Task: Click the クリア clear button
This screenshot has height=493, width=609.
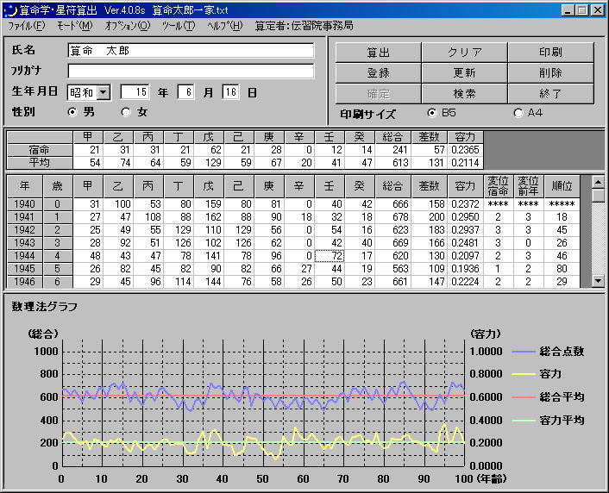Action: 465,52
